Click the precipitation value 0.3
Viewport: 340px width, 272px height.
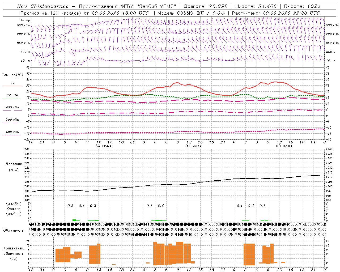click(70, 206)
